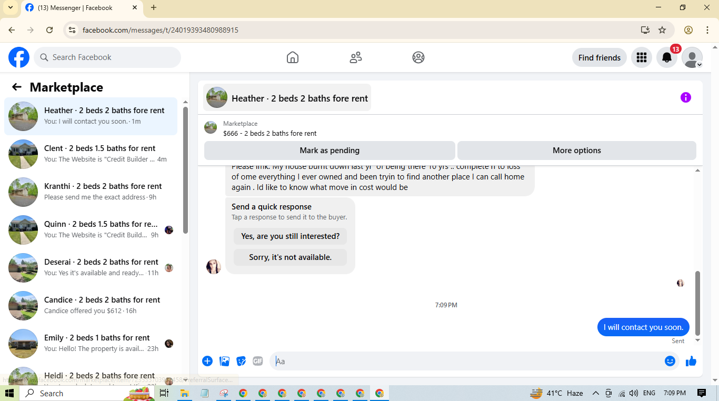
Task: Open the weather widget showing 41°C Haze
Action: click(x=557, y=393)
